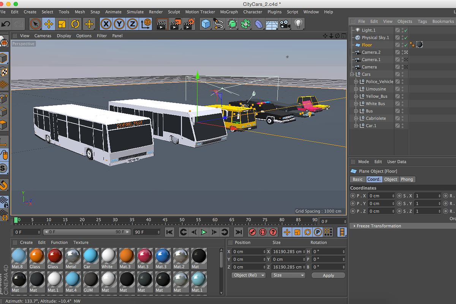
Task: Click the Position X input field
Action: click(x=249, y=252)
